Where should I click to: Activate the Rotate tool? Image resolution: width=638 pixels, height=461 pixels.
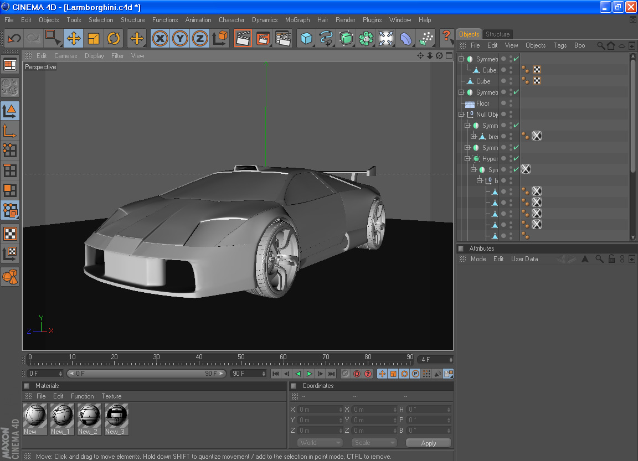[114, 39]
